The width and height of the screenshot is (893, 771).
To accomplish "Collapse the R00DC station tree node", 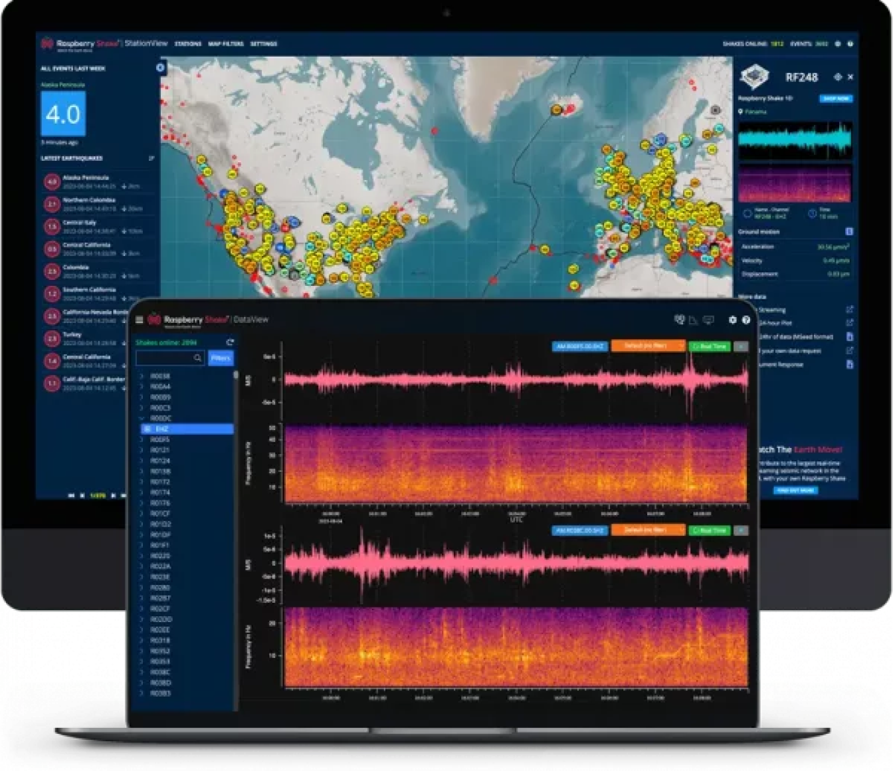I will click(142, 419).
